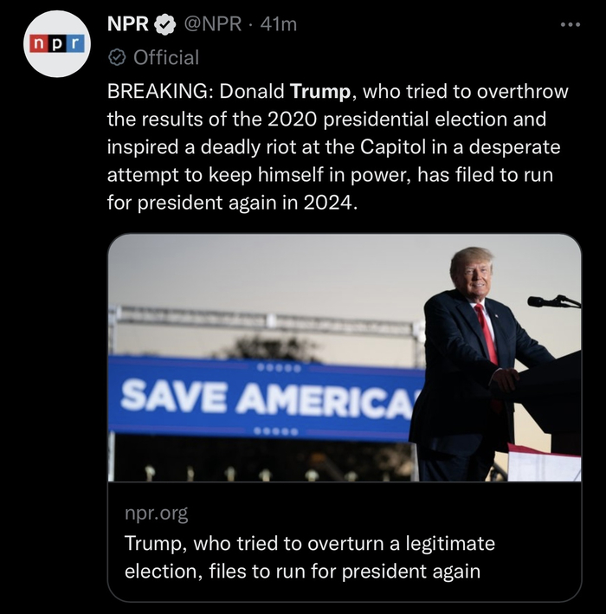Screen dimensions: 606x614
Task: Open the NPR profile avatar logo
Action: click(58, 44)
